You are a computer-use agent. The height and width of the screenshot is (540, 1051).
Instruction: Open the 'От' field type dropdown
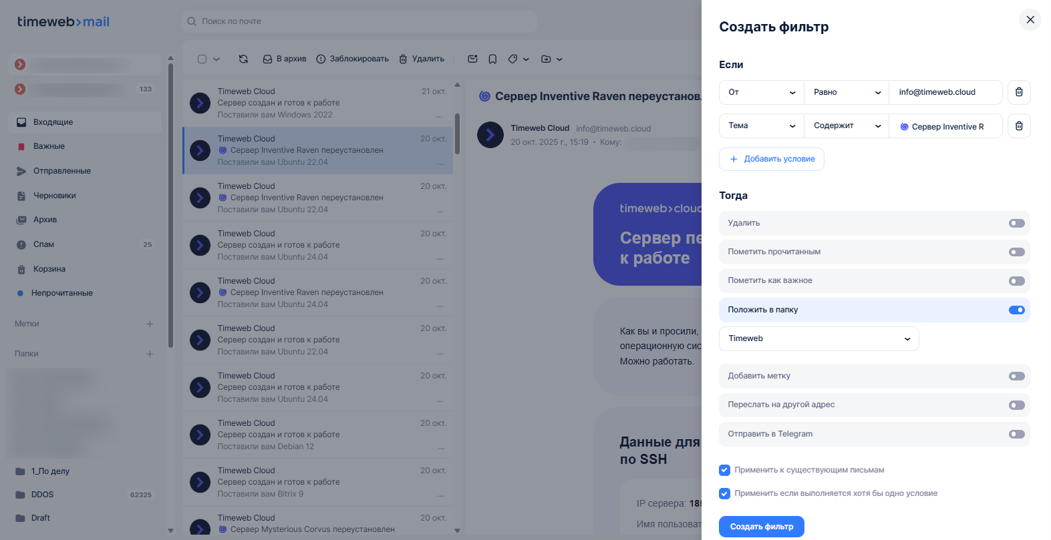(x=761, y=92)
